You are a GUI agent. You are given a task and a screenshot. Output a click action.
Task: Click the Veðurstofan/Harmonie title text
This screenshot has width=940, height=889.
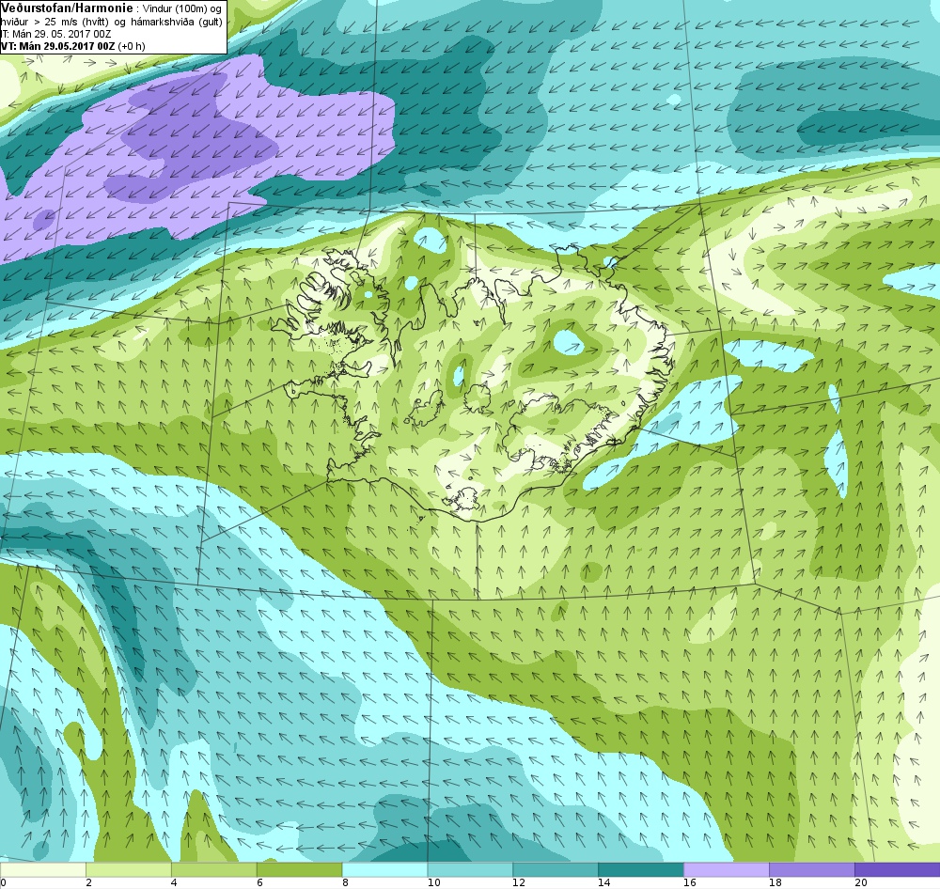pos(67,9)
